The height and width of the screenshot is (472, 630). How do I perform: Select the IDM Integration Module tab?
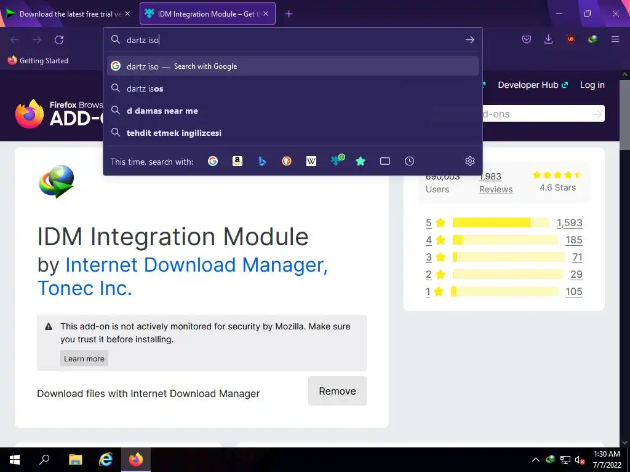pos(207,14)
